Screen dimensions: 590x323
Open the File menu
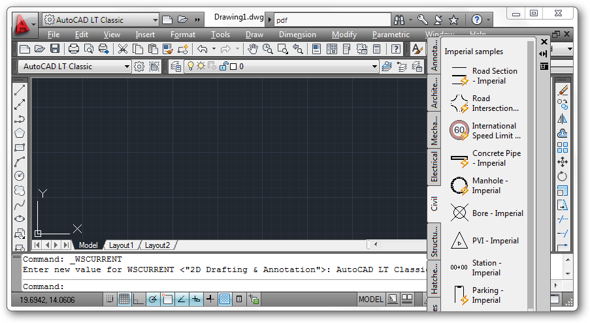click(x=54, y=35)
